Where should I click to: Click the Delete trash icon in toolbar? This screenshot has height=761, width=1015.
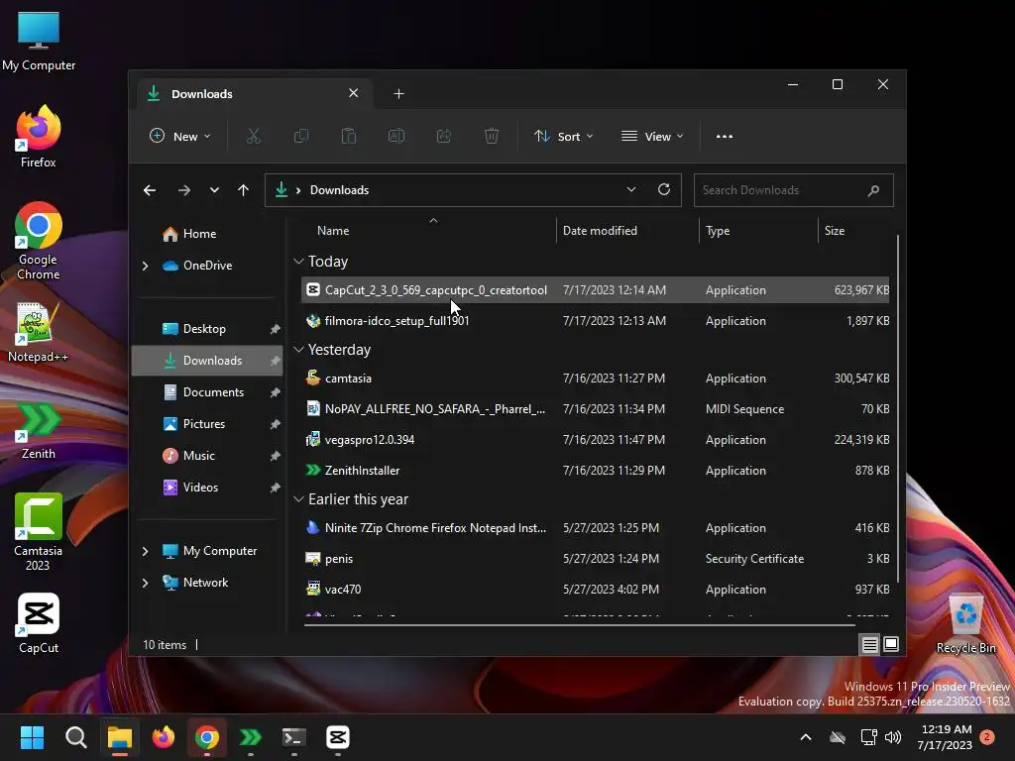click(x=492, y=136)
